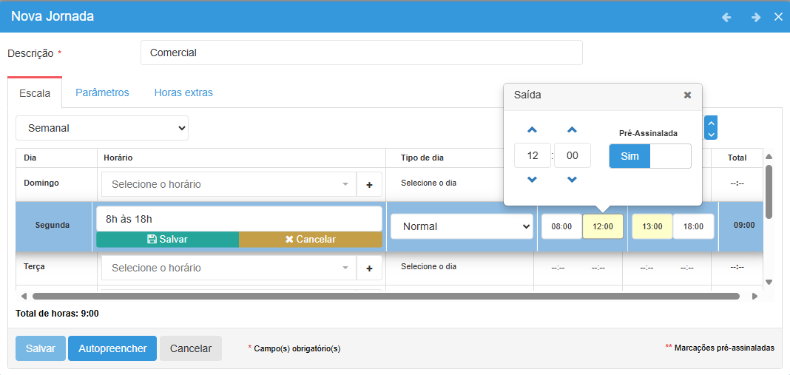
Task: Open the Normal day type dropdown
Action: click(463, 226)
